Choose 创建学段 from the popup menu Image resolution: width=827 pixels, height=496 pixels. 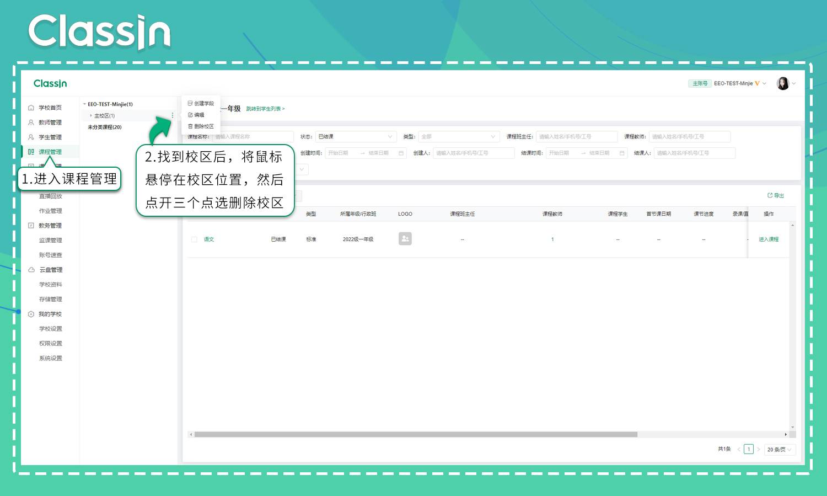tap(201, 103)
